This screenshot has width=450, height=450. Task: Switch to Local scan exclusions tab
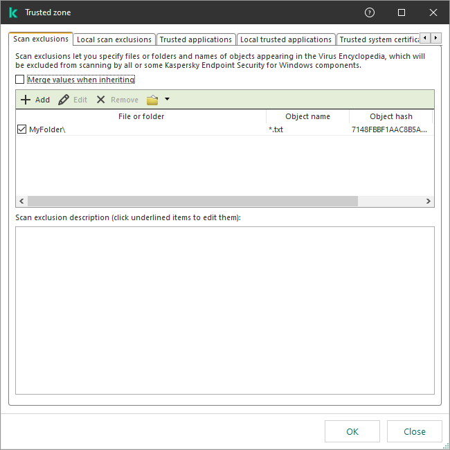pyautogui.click(x=114, y=39)
